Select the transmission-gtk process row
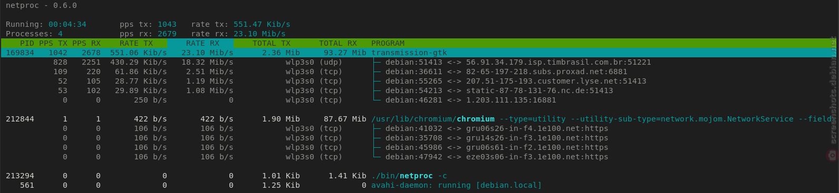This screenshot has width=839, height=193. (x=419, y=53)
